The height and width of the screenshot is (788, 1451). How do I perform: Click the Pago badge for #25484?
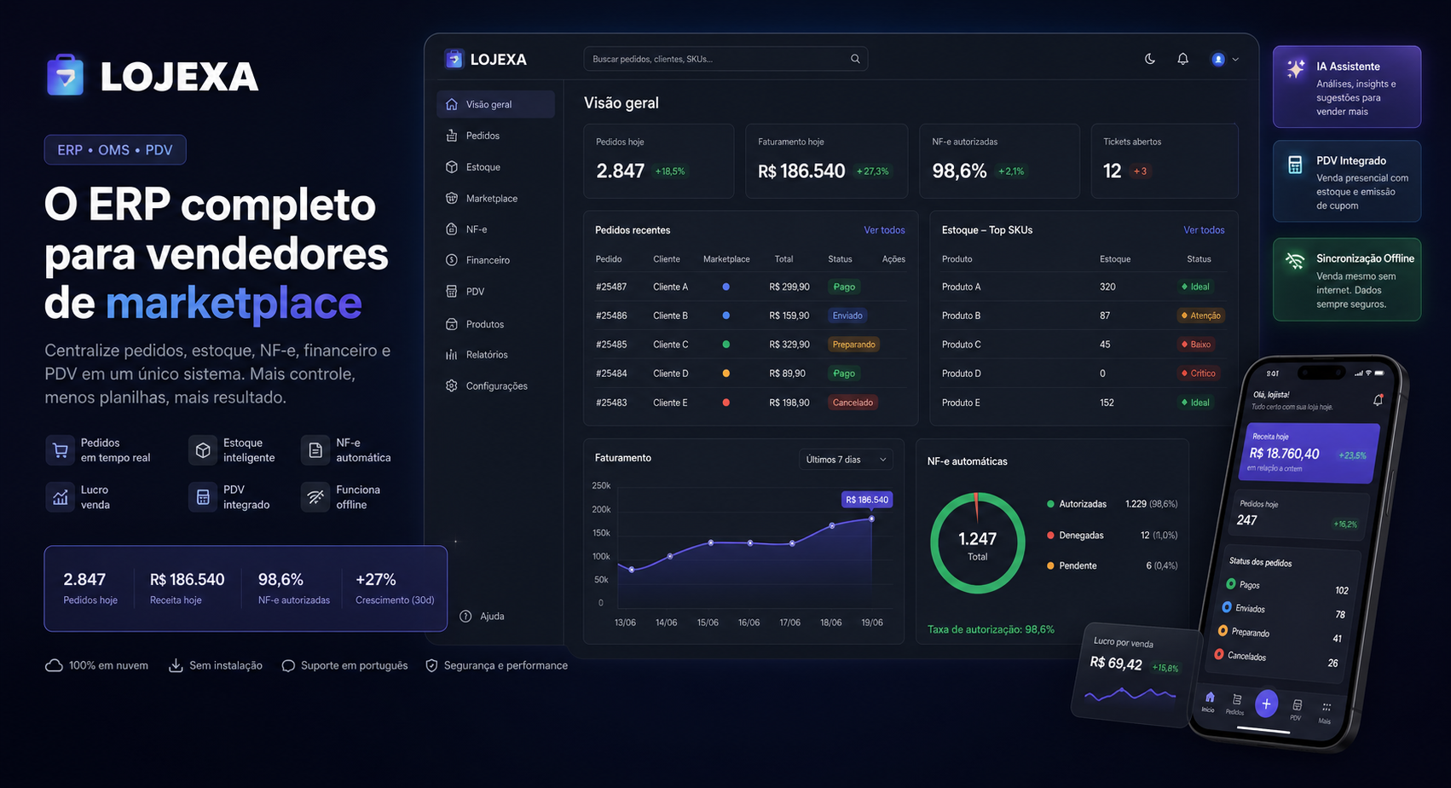[x=844, y=374]
